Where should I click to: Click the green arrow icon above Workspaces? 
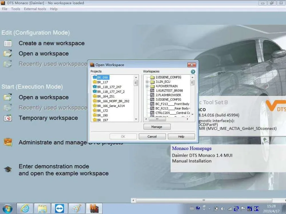tap(193, 72)
